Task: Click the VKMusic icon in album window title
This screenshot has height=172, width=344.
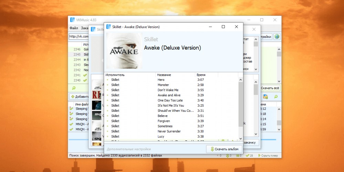Action: click(108, 27)
